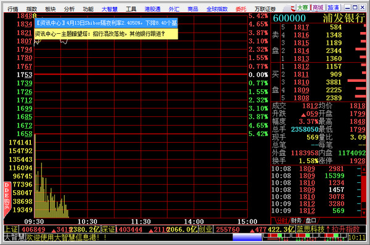Screen dimensions: 370x245
Task: Open the 指数 menu
Action: tap(31, 9)
